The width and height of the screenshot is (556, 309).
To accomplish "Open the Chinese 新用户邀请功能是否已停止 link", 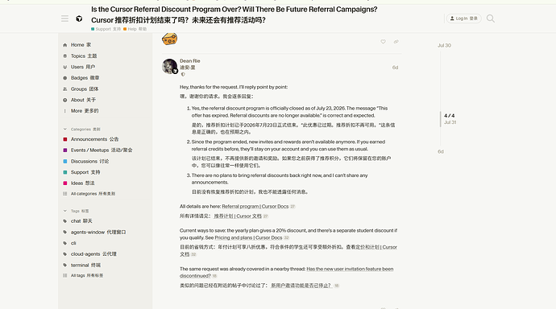I will [301, 286].
